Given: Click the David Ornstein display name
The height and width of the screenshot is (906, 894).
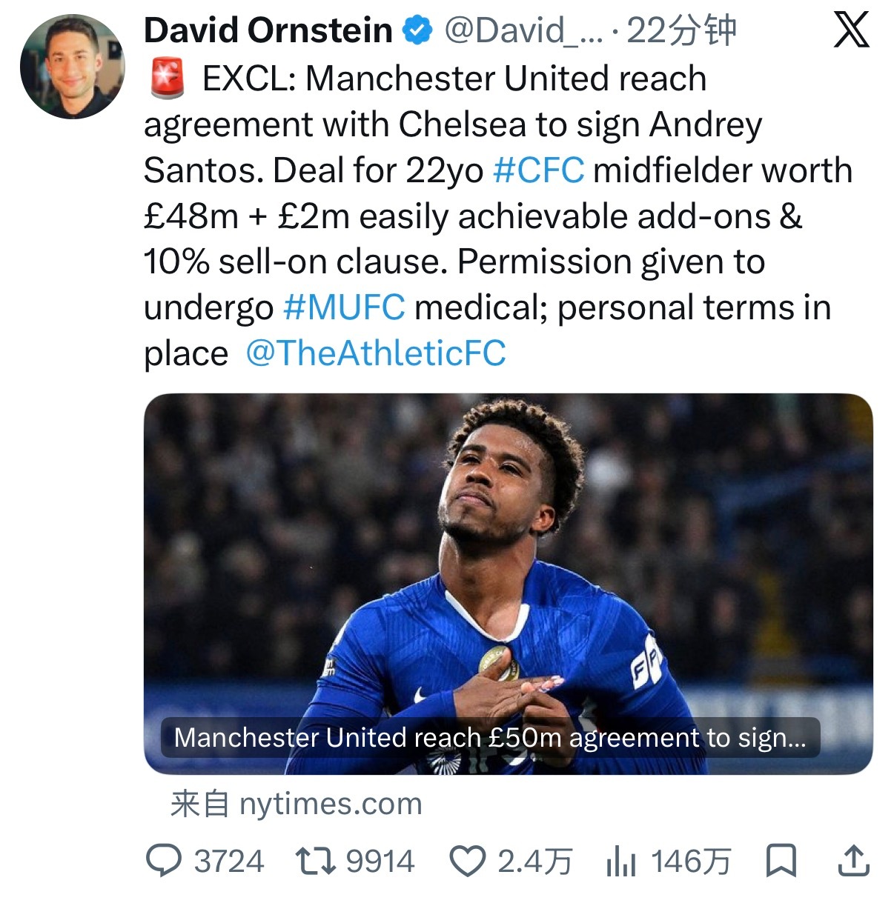Looking at the screenshot, I should 268,30.
